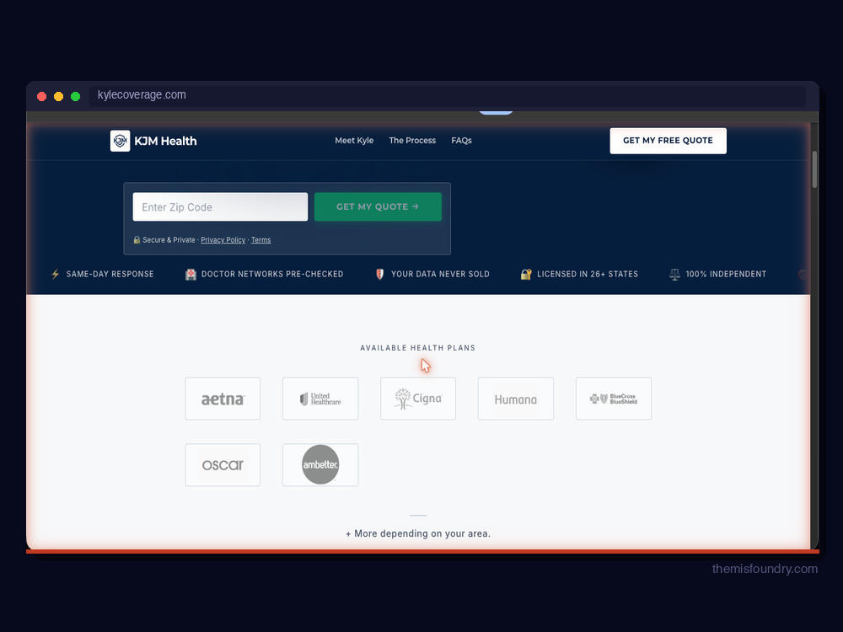This screenshot has width=843, height=632.
Task: Click the green Get My Quote button
Action: pyautogui.click(x=378, y=206)
